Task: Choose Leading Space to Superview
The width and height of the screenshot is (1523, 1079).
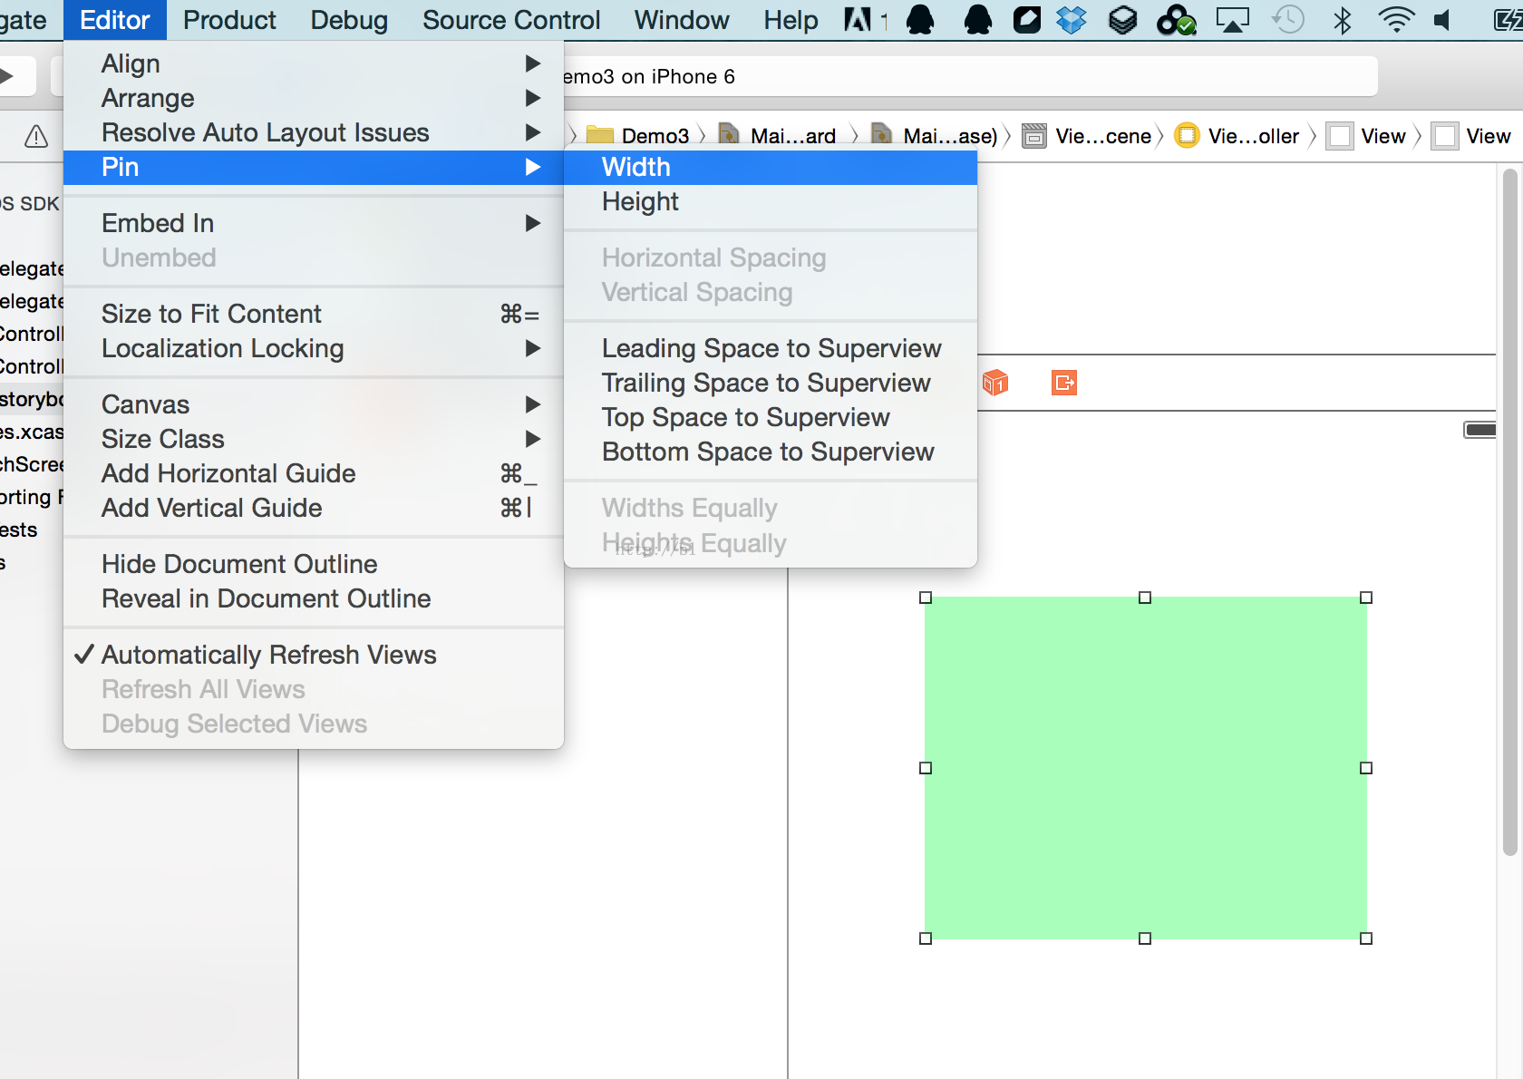Action: [771, 348]
